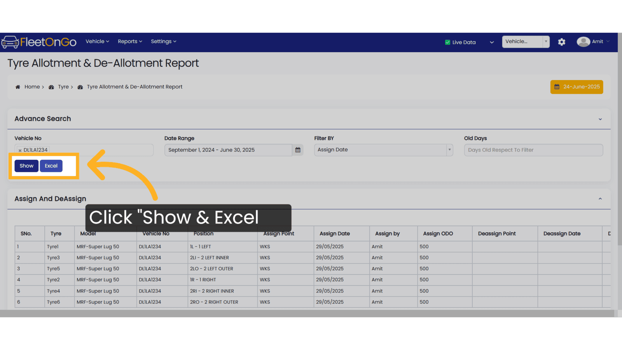Image resolution: width=622 pixels, height=350 pixels.
Task: Click position '2RO - 2 RIGHT OUTER' cell
Action: click(x=222, y=302)
